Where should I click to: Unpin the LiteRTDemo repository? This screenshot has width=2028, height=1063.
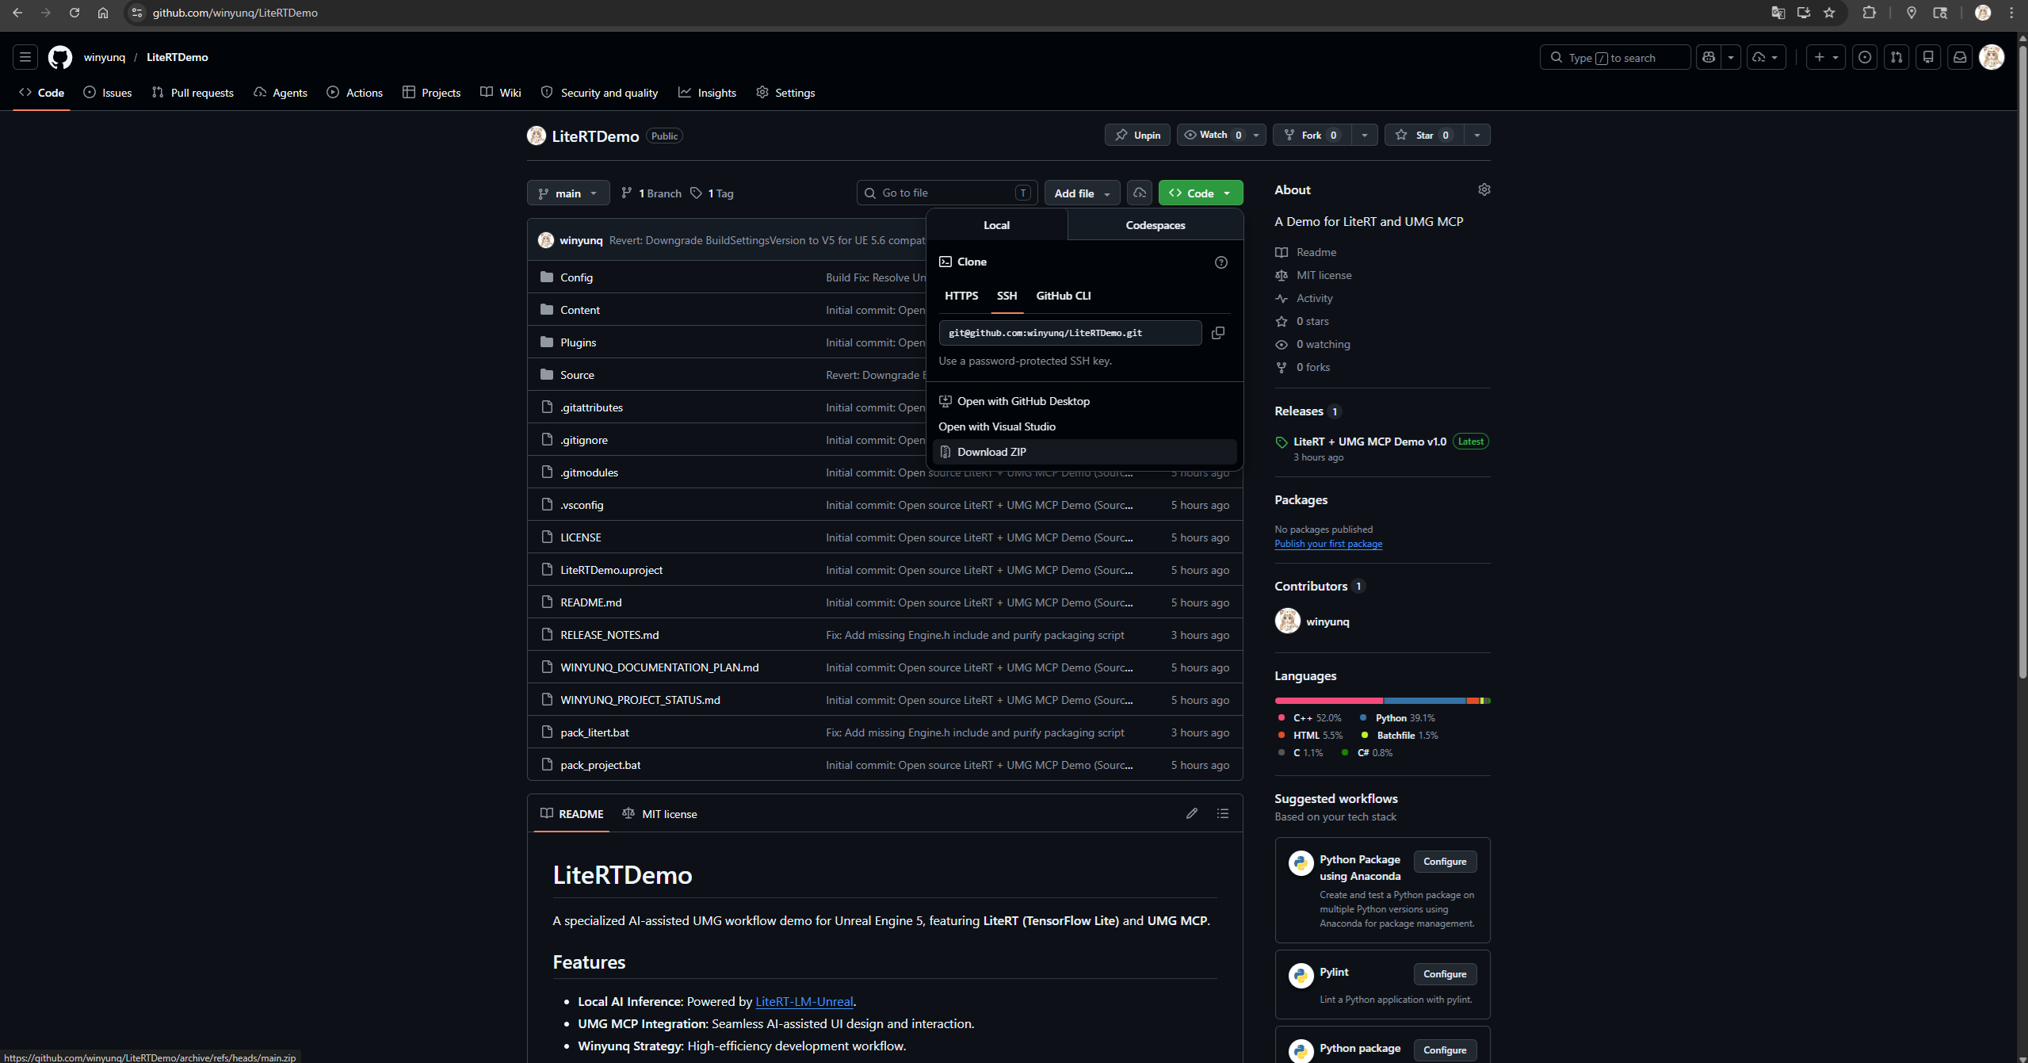(1137, 135)
